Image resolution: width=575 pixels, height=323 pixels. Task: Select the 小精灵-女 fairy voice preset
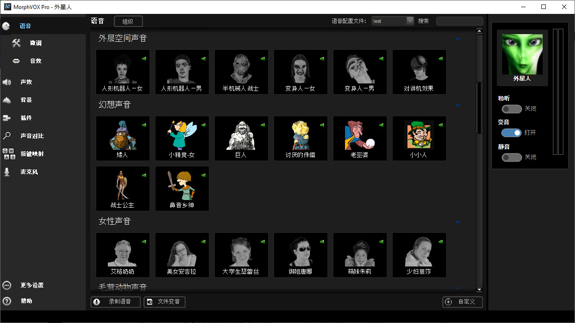tap(182, 138)
